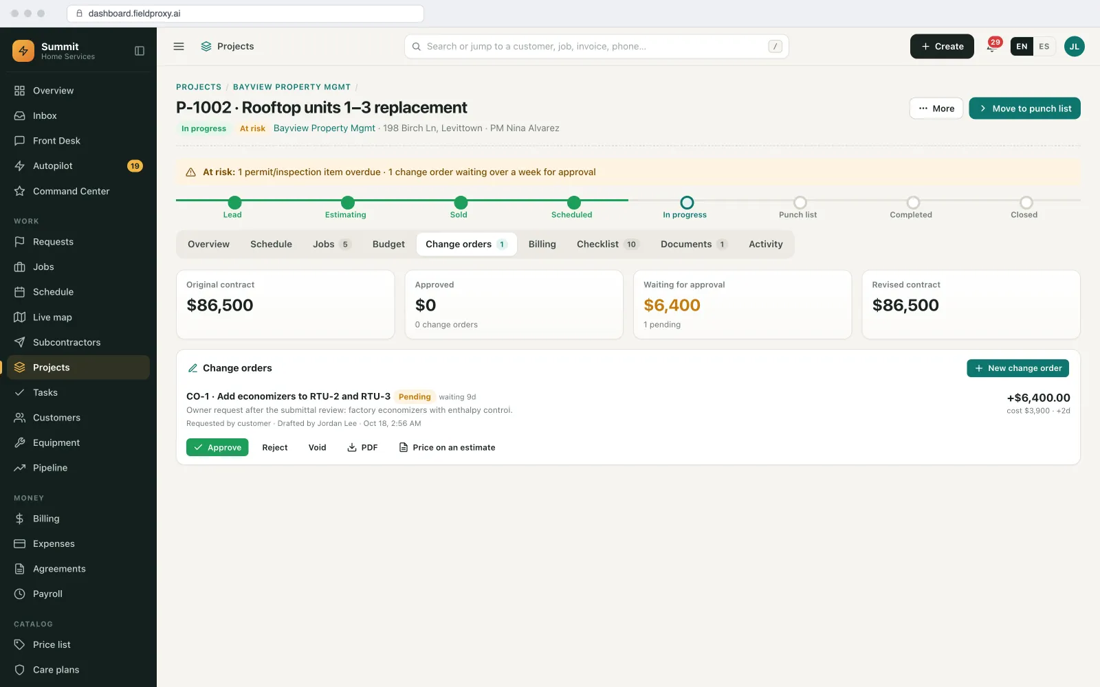The image size is (1100, 687).
Task: Open the JL user avatar
Action: pos(1074,47)
